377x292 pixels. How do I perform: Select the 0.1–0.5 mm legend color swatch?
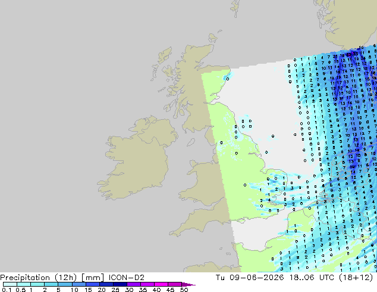tap(10, 284)
